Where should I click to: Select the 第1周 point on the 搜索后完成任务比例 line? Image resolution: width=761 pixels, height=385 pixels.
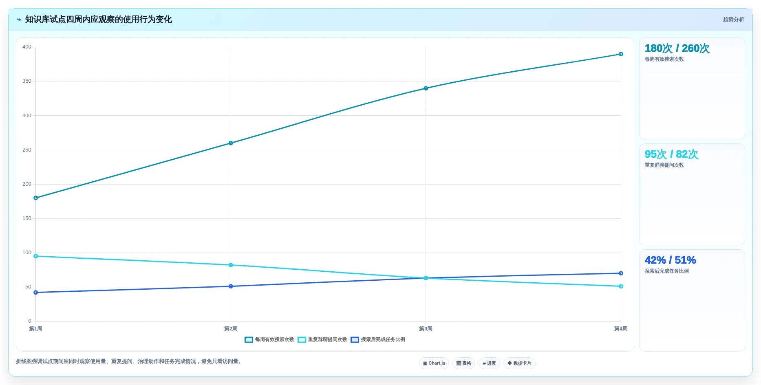click(36, 293)
